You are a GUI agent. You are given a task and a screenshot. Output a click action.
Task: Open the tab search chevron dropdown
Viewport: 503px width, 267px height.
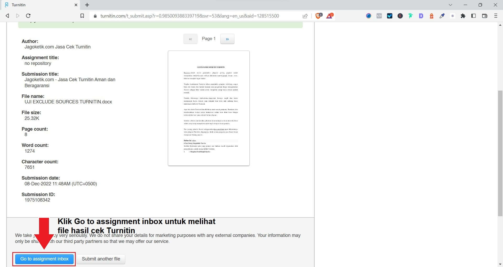450,5
